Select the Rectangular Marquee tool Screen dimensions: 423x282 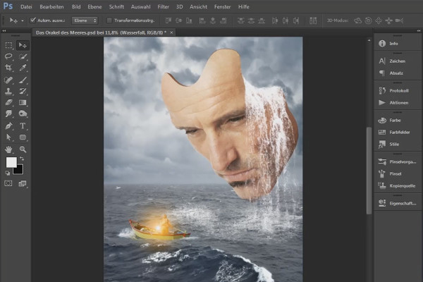pos(8,45)
